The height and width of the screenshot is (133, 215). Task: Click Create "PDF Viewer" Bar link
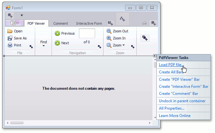point(179,79)
